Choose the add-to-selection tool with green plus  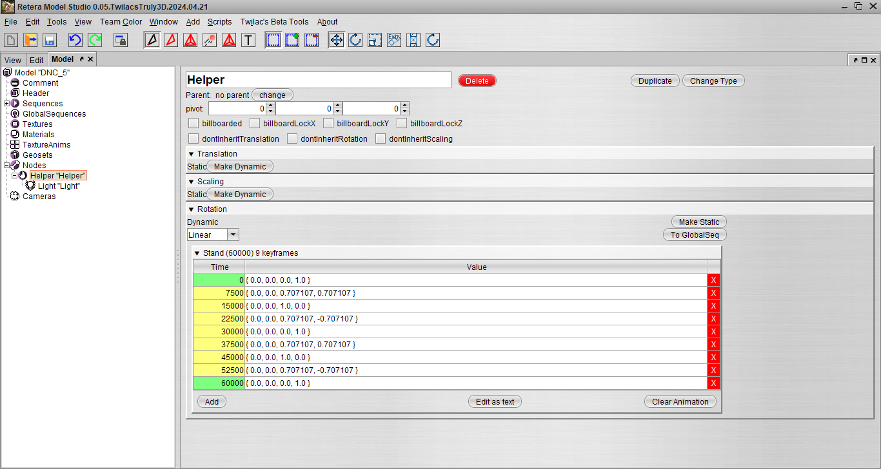click(x=293, y=40)
